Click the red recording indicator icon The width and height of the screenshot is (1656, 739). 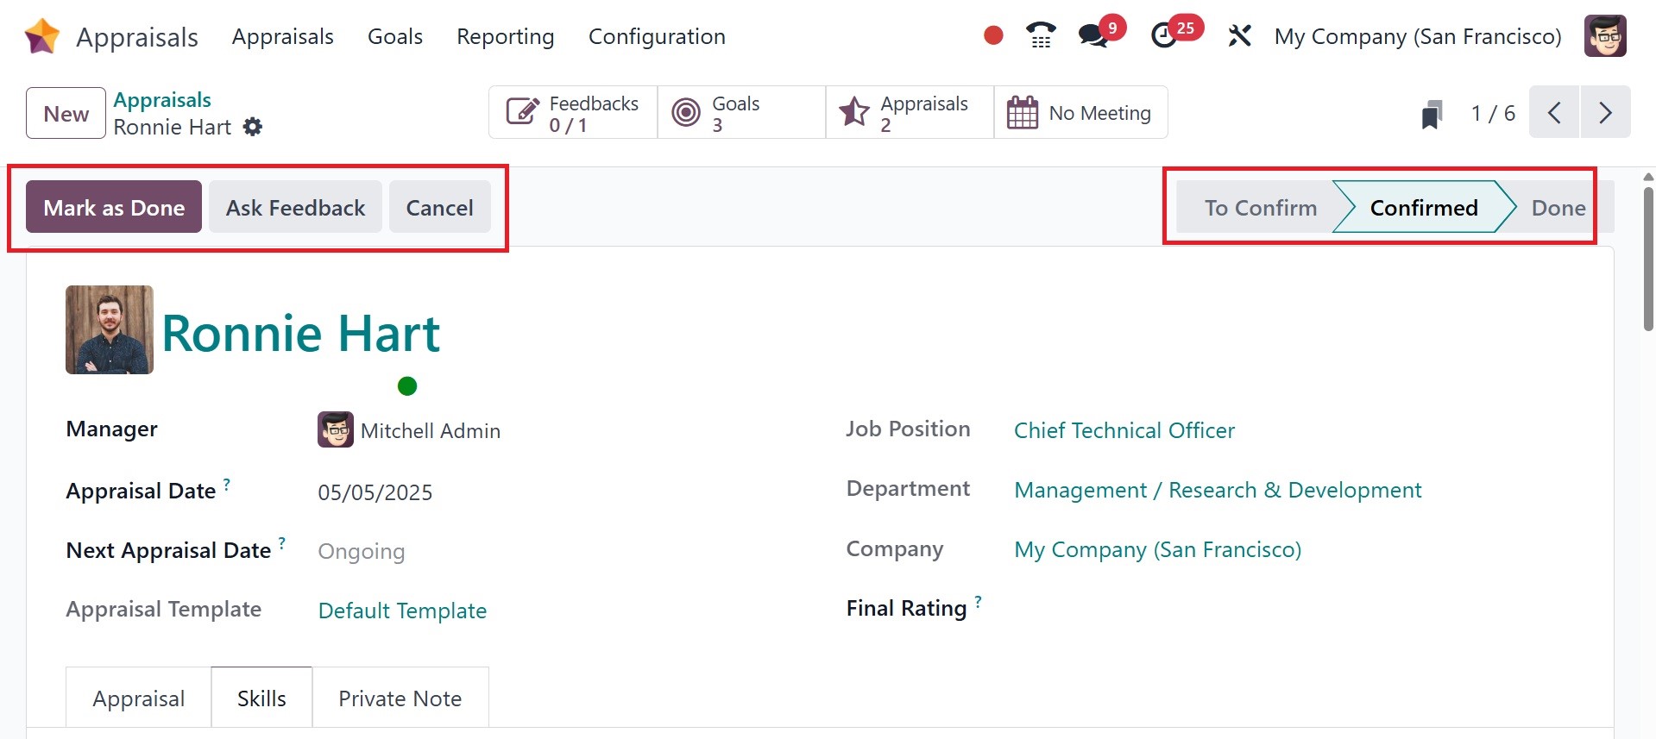pyautogui.click(x=993, y=35)
